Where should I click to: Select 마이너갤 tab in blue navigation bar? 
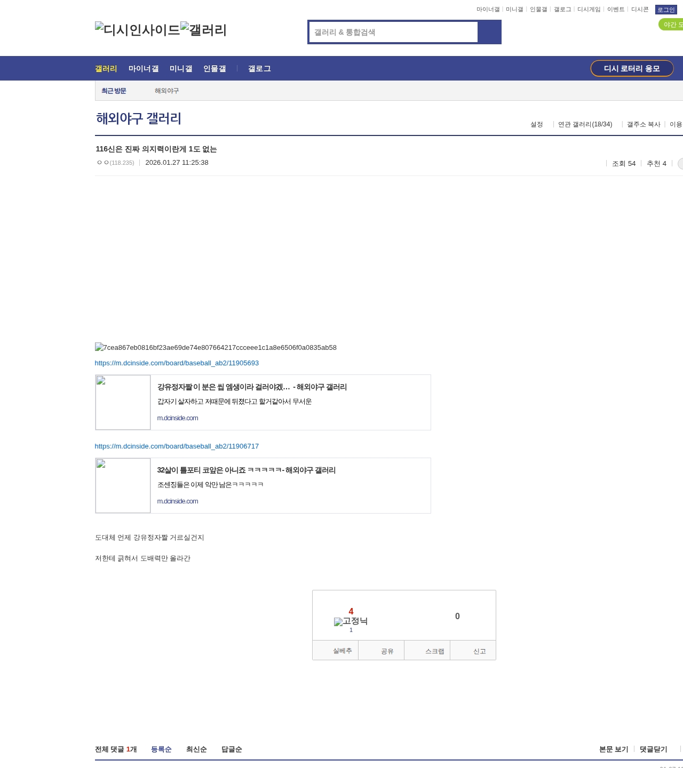click(144, 69)
